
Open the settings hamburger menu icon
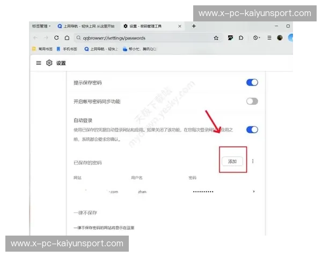click(39, 63)
